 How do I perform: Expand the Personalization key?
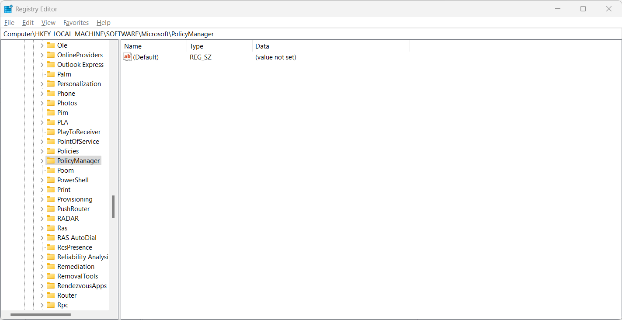(42, 84)
